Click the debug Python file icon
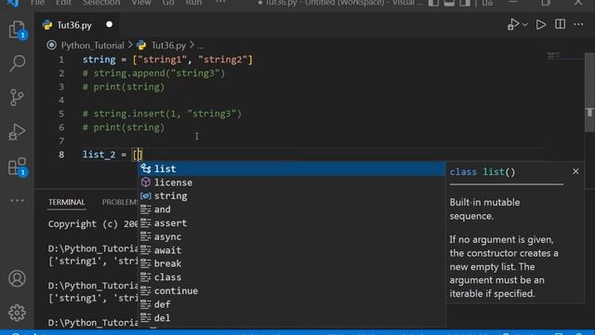The width and height of the screenshot is (595, 335). point(513,25)
